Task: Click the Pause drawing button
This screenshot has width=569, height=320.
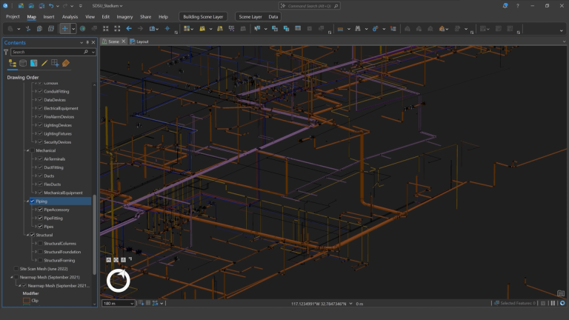Action: click(x=553, y=303)
